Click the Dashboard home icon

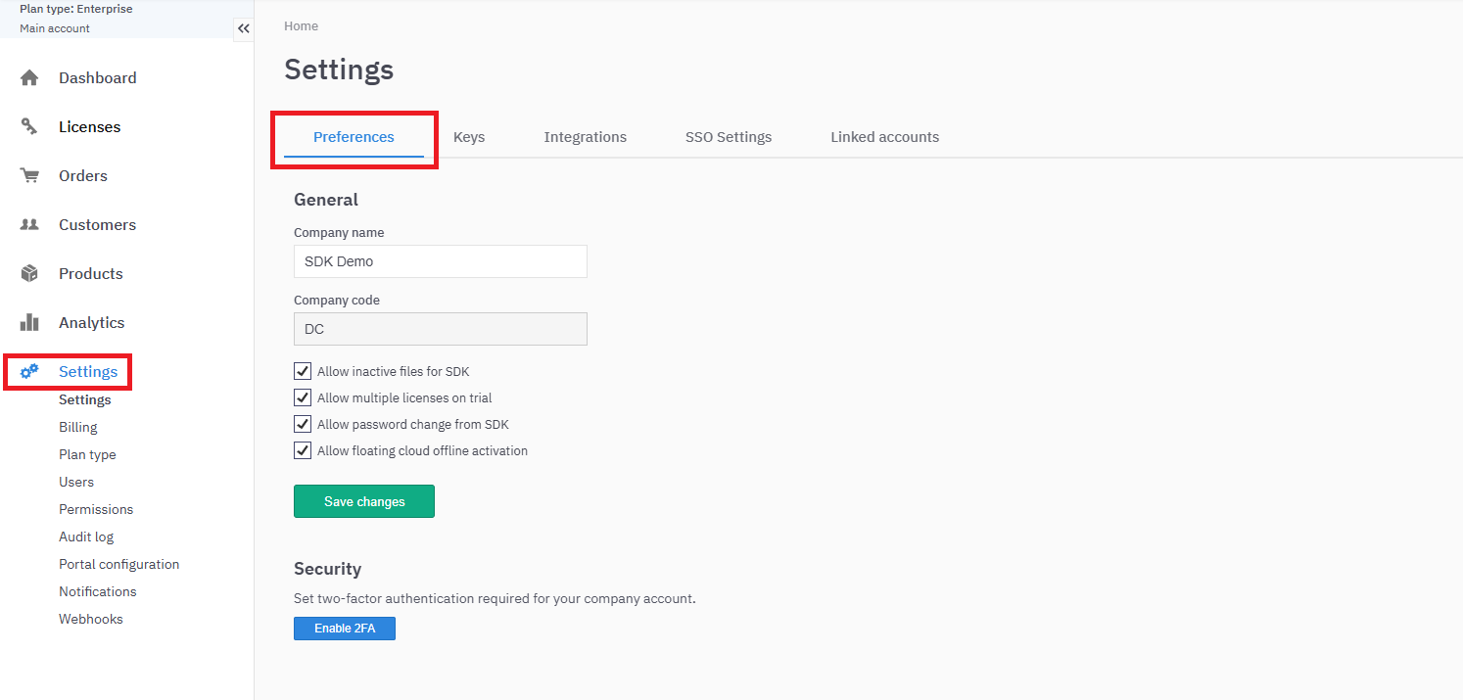[29, 78]
